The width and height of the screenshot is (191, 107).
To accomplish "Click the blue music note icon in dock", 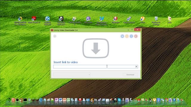I will pyautogui.click(x=174, y=100).
